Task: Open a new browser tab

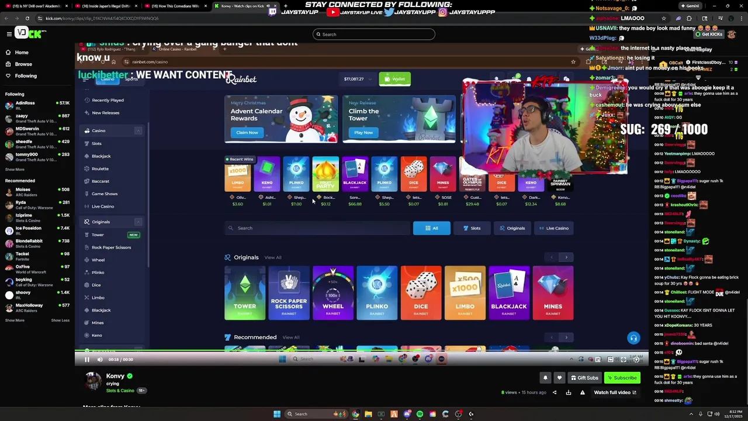Action: click(x=287, y=6)
